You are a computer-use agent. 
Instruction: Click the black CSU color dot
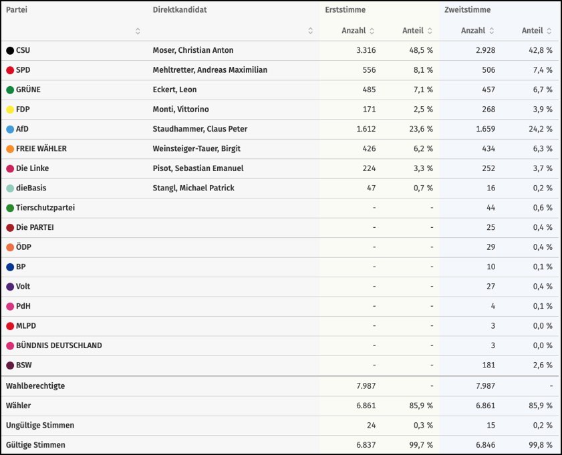(x=10, y=51)
